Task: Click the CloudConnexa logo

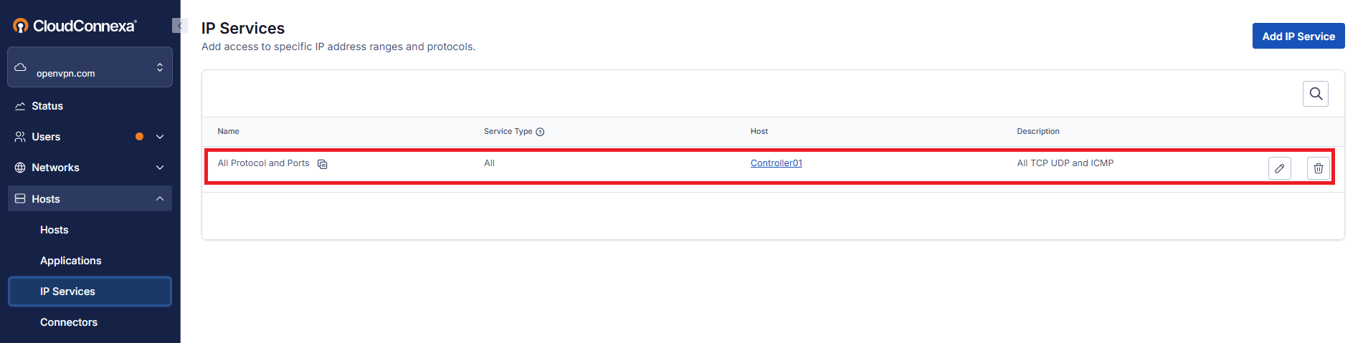Action: (x=75, y=26)
